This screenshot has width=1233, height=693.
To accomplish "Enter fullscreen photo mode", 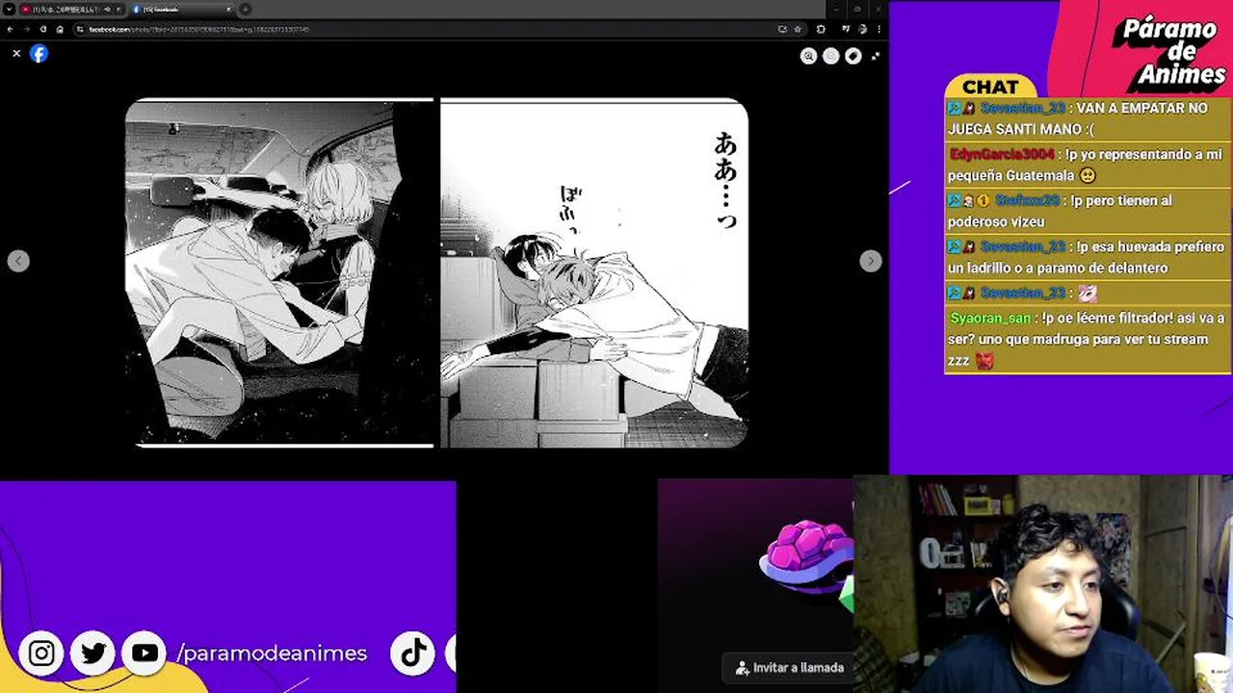I will click(875, 57).
